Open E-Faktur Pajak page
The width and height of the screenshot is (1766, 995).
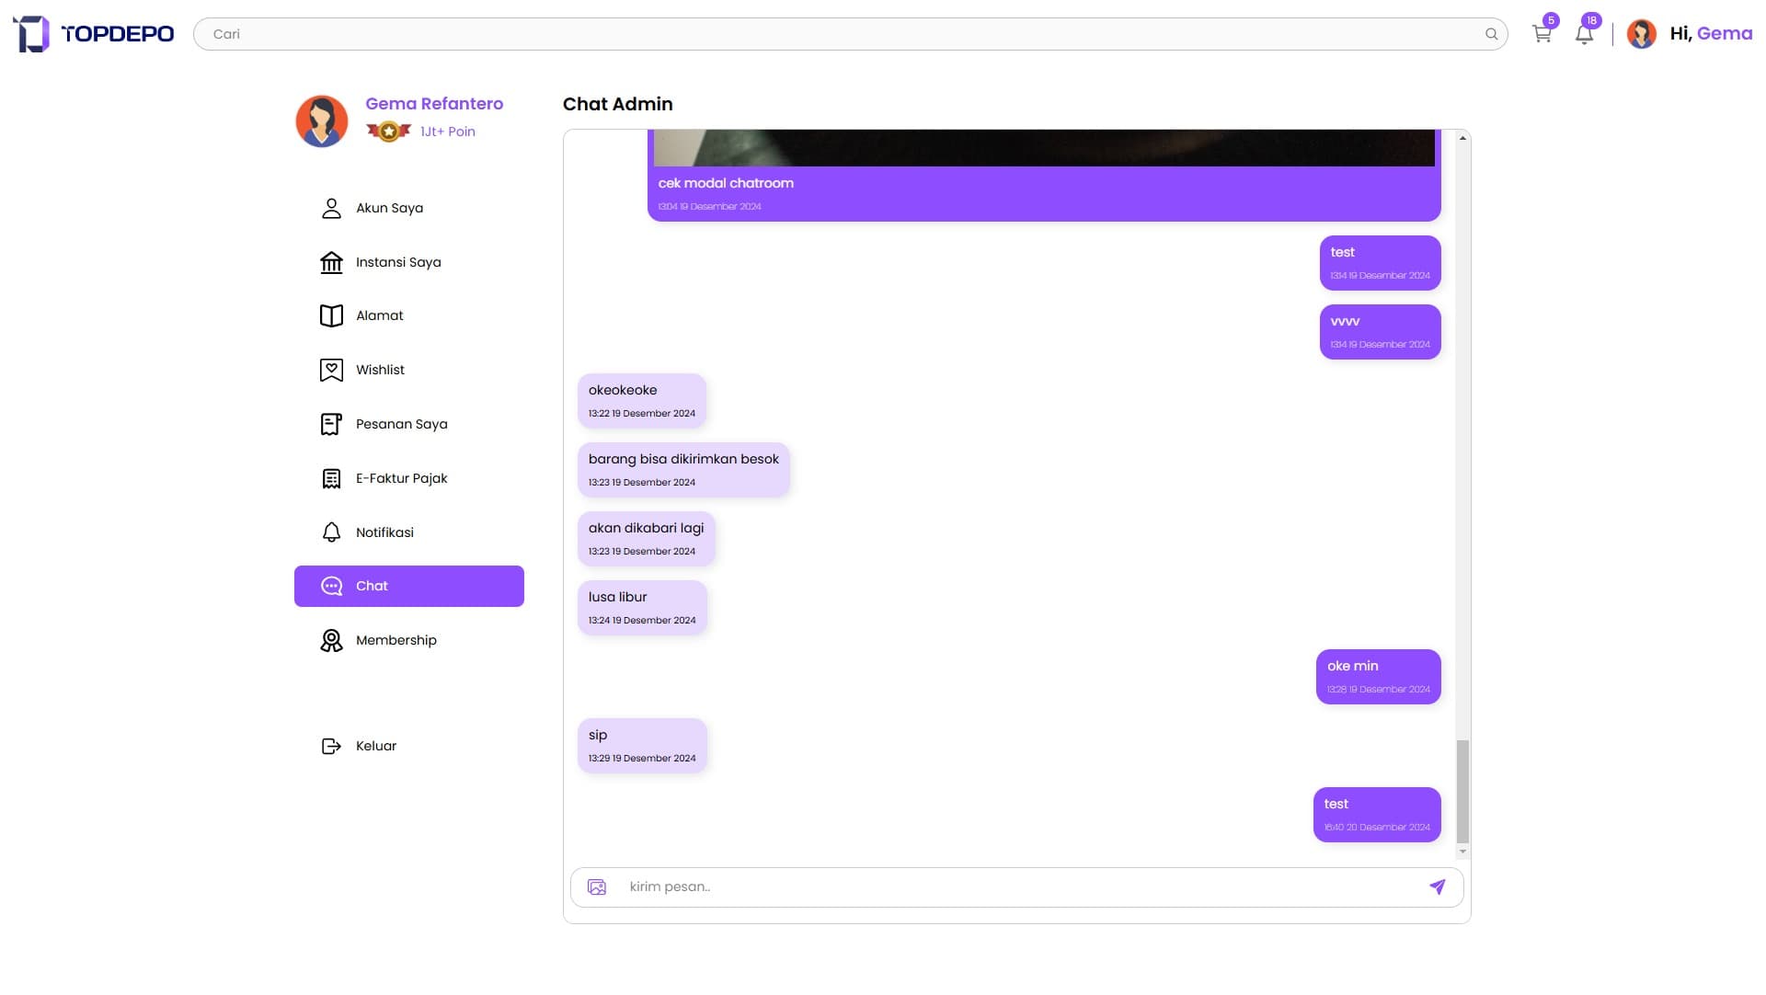point(401,478)
